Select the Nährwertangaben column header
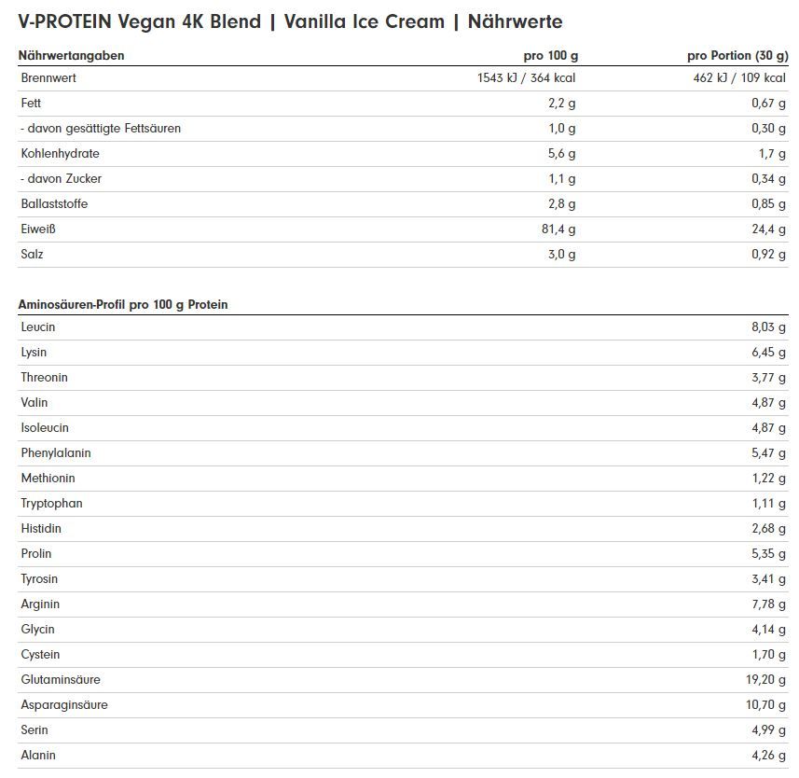 point(72,56)
